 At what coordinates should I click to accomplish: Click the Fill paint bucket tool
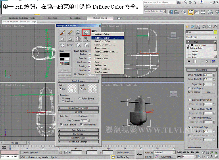coord(86,33)
